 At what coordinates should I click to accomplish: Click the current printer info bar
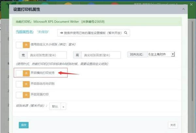(x=97, y=22)
